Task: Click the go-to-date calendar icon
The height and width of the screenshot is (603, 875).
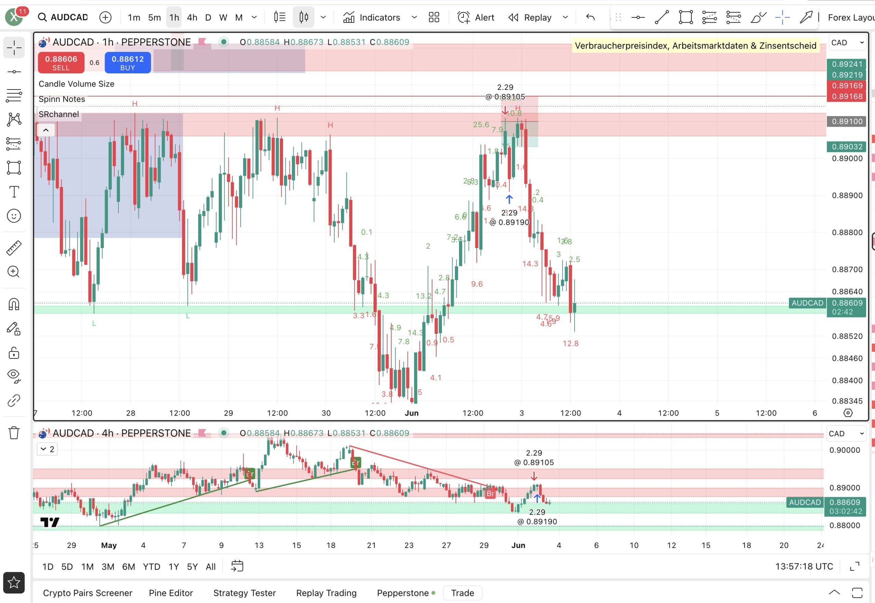Action: point(237,566)
